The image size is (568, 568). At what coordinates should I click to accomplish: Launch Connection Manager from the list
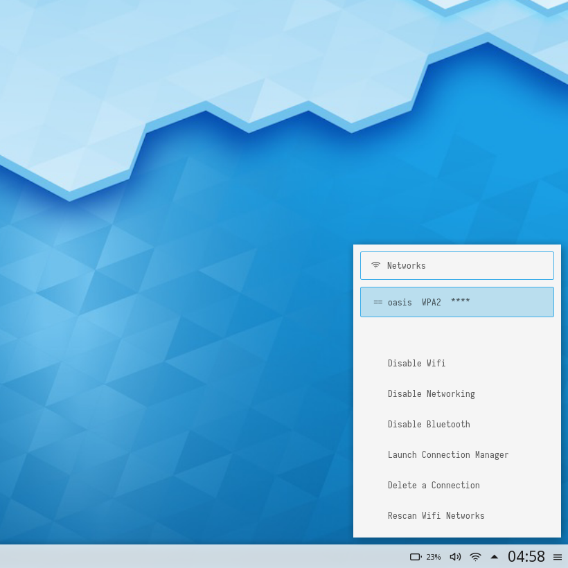[x=448, y=455]
